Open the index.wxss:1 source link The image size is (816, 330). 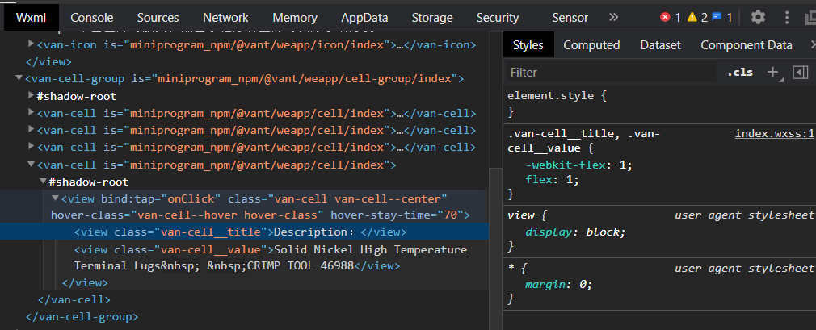pos(774,133)
